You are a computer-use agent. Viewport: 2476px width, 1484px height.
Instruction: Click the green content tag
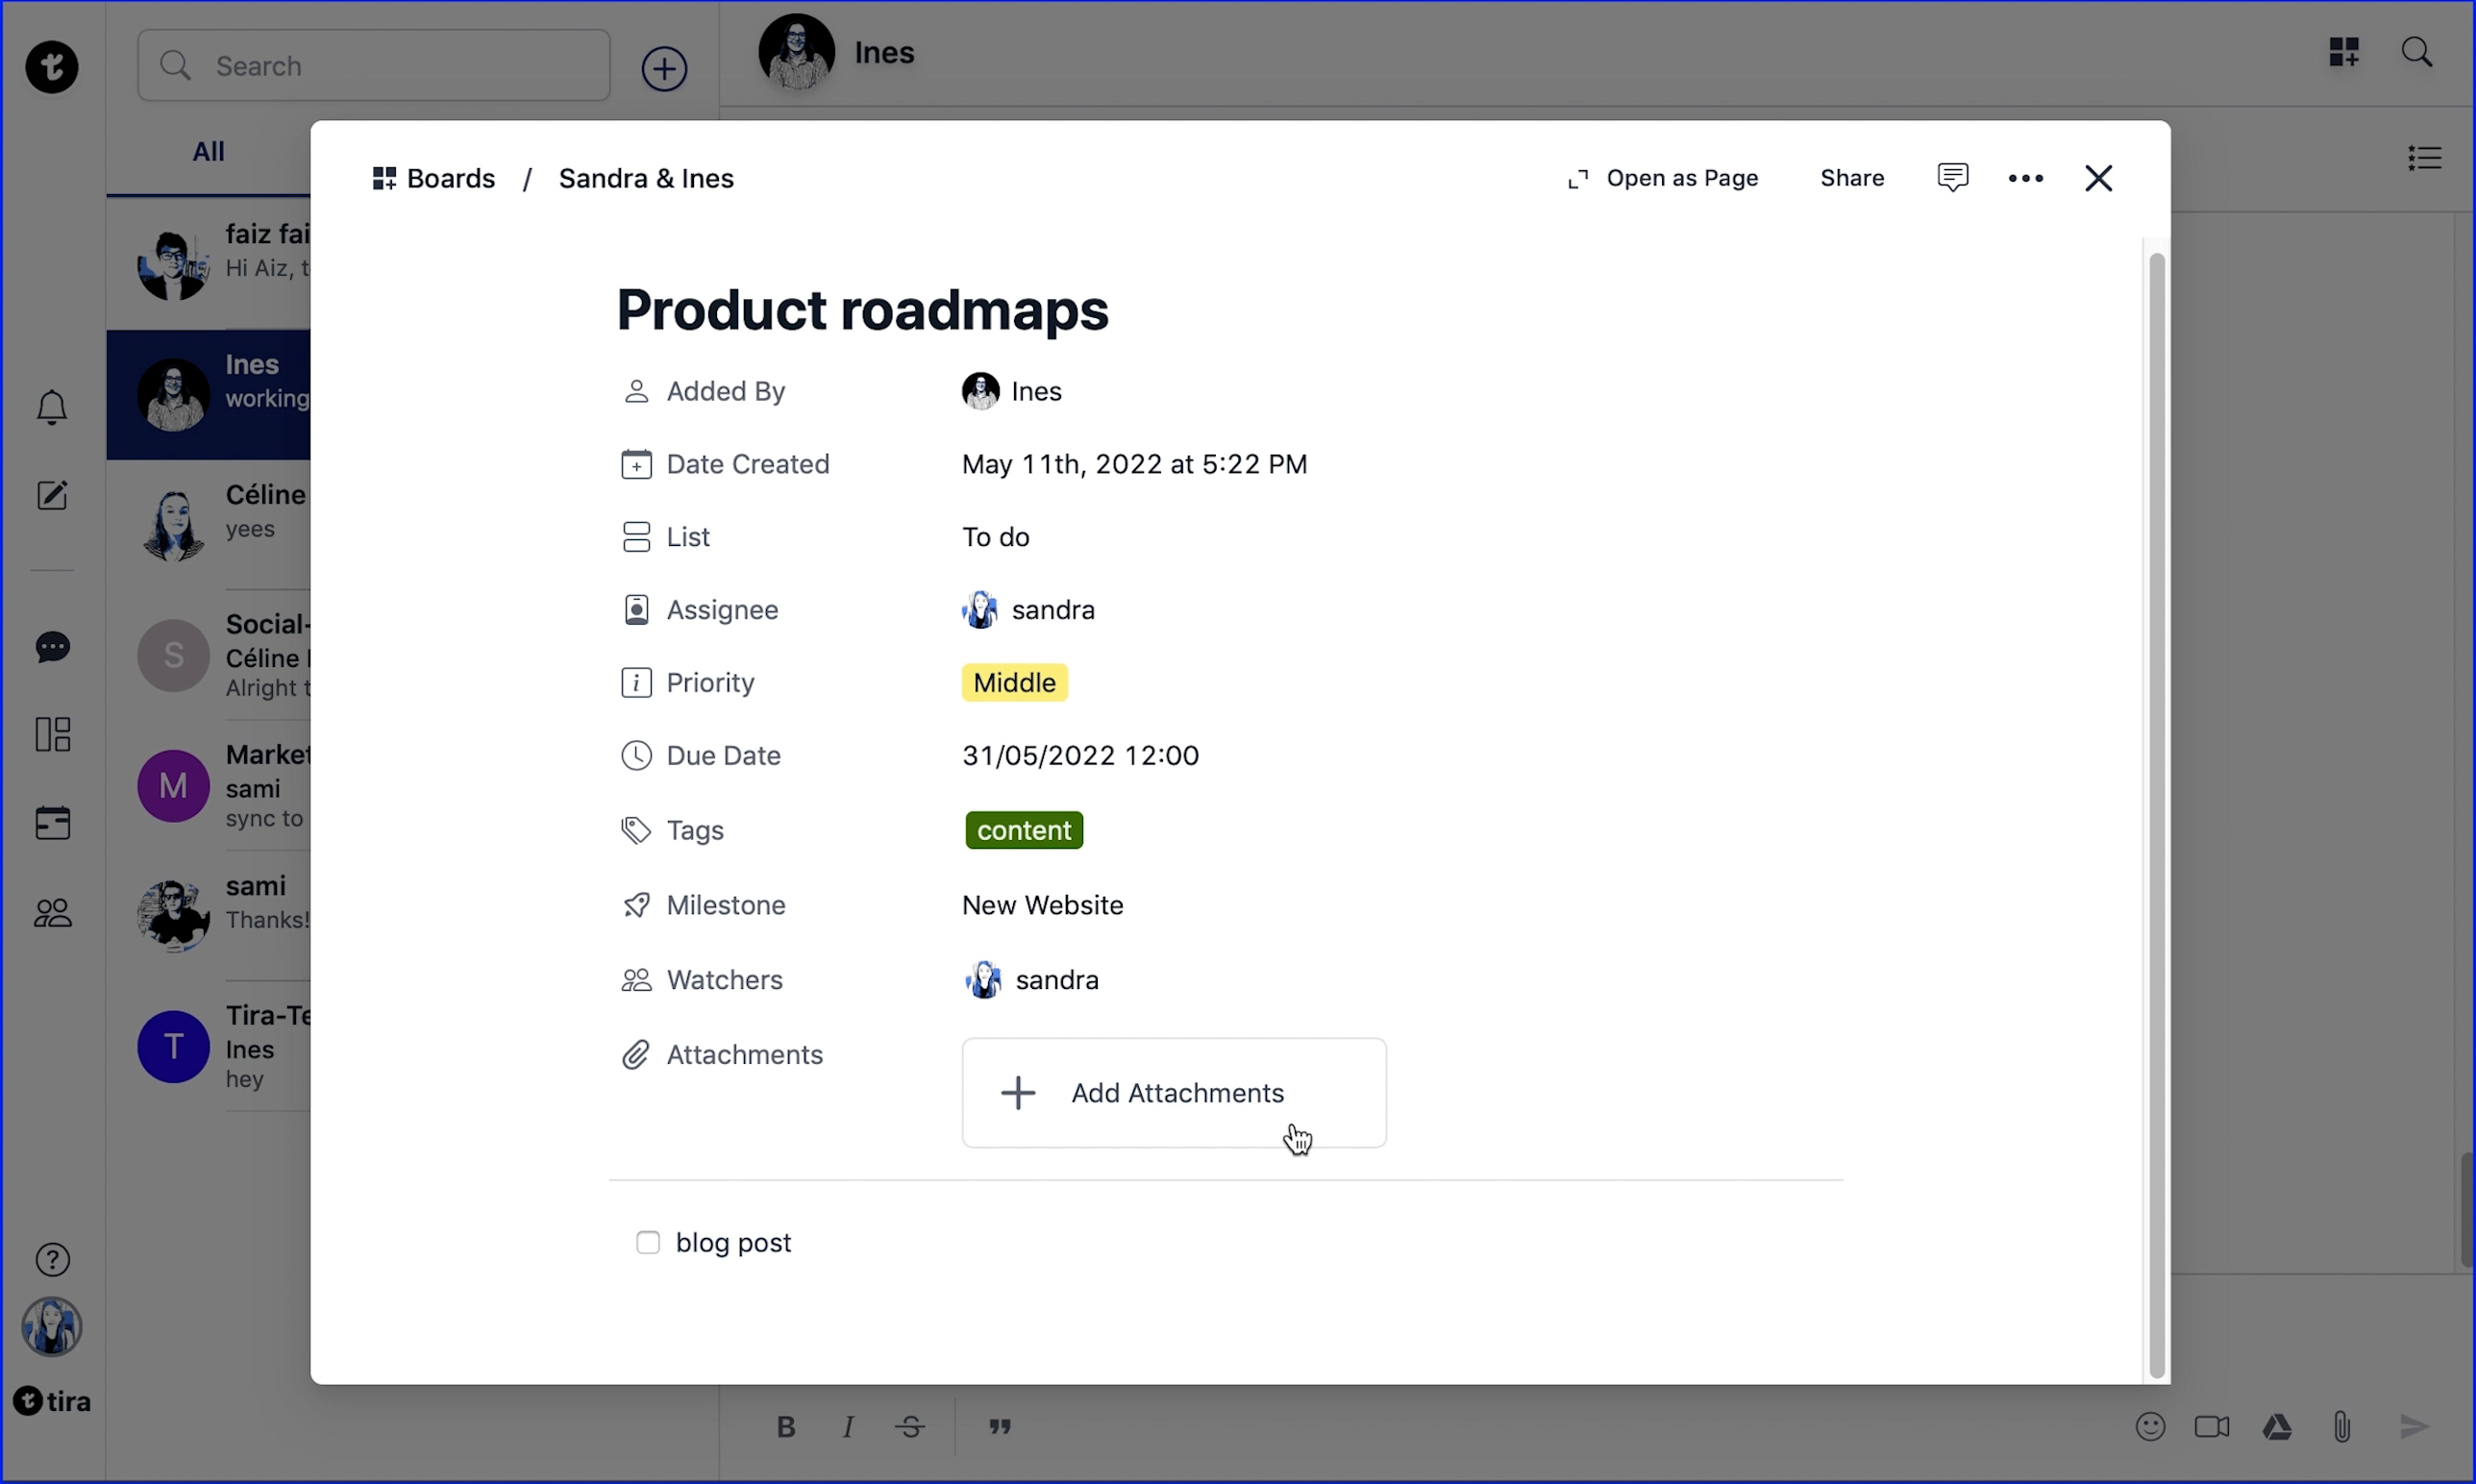[1023, 830]
